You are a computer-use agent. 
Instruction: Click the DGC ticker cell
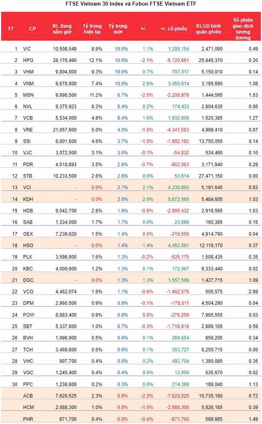[x=28, y=280]
